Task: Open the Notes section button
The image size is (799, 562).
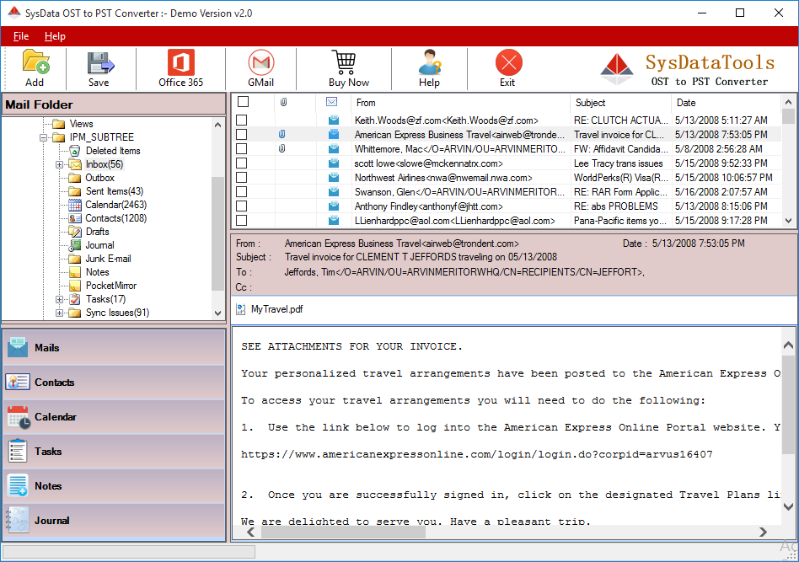Action: click(x=114, y=485)
